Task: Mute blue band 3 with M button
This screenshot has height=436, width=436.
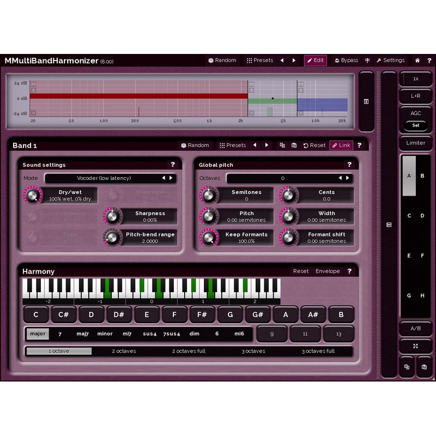Action: (x=301, y=84)
